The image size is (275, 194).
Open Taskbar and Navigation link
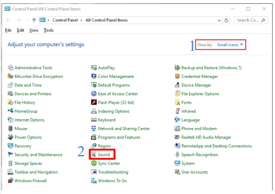tap(36, 172)
